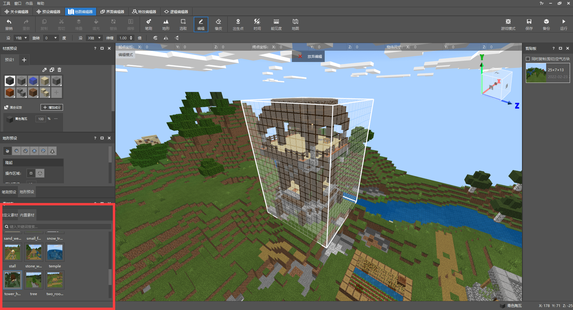Image resolution: width=573 pixels, height=310 pixels.
Task: Switch to 内置素材 tab
Action: [x=27, y=215]
